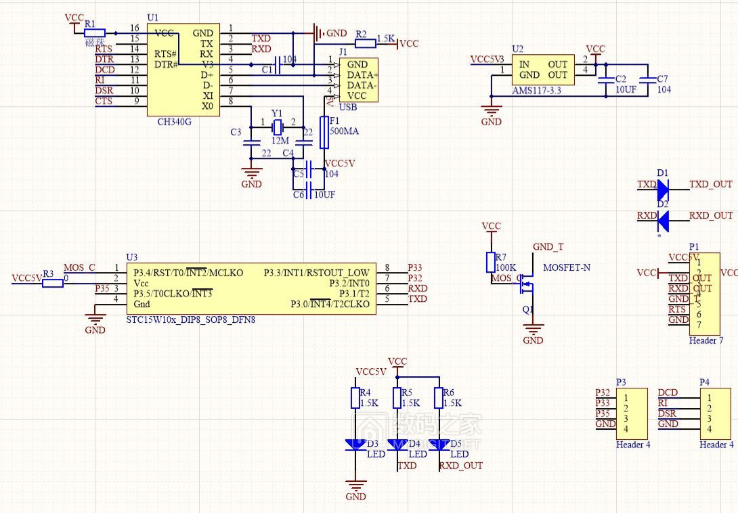Click the GND symbol under LED D3
The height and width of the screenshot is (513, 738).
coord(355,486)
